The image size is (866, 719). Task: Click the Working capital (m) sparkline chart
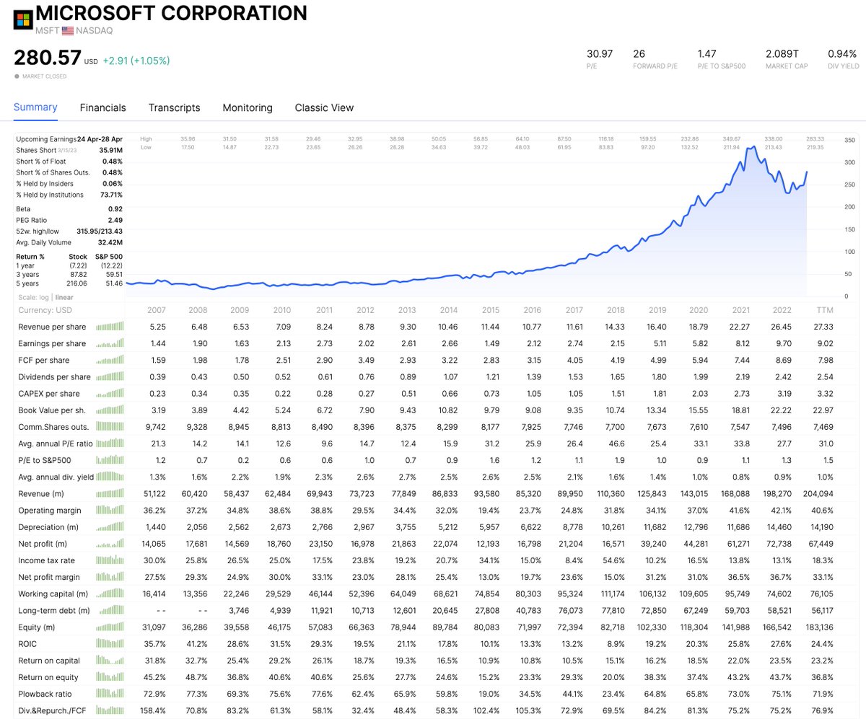pyautogui.click(x=109, y=593)
